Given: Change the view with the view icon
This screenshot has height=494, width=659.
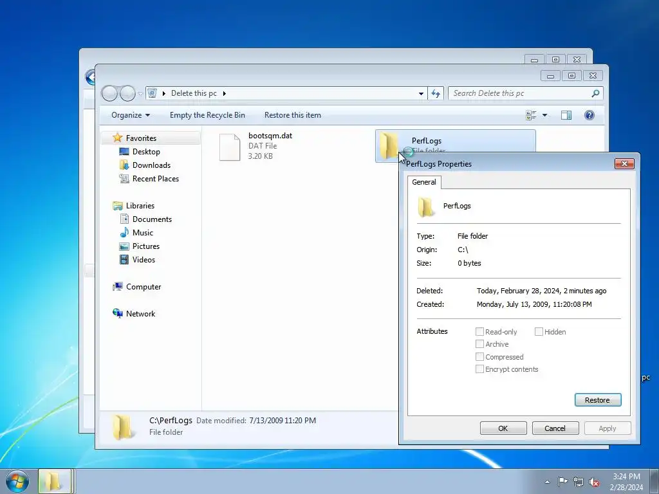Looking at the screenshot, I should pyautogui.click(x=531, y=115).
